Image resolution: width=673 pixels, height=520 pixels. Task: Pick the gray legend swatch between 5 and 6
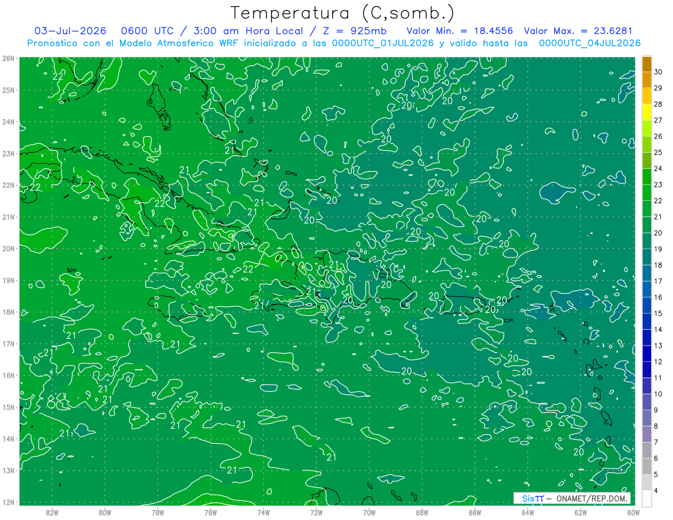click(647, 467)
